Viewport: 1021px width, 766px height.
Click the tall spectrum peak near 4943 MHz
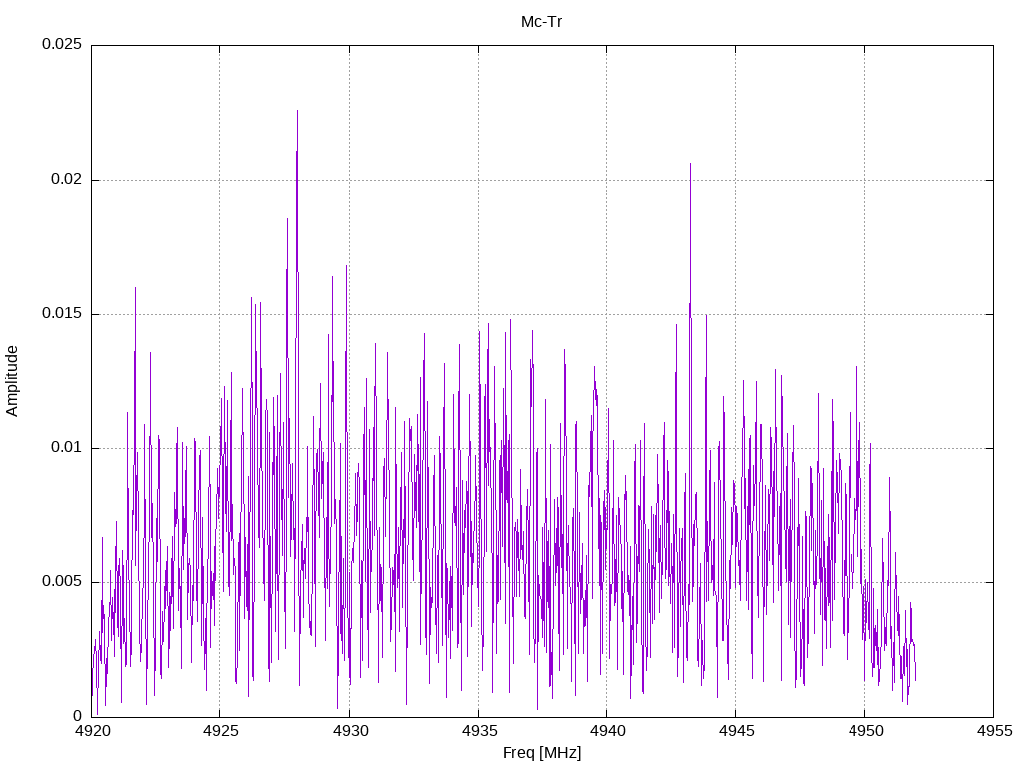coord(690,165)
